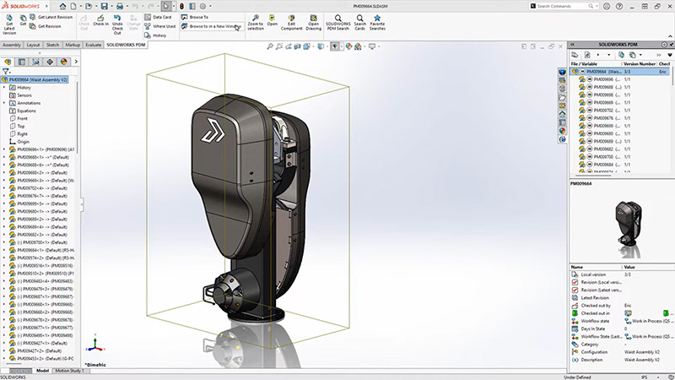Image resolution: width=675 pixels, height=380 pixels.
Task: Switch to the Evaluate tab
Action: pyautogui.click(x=93, y=45)
